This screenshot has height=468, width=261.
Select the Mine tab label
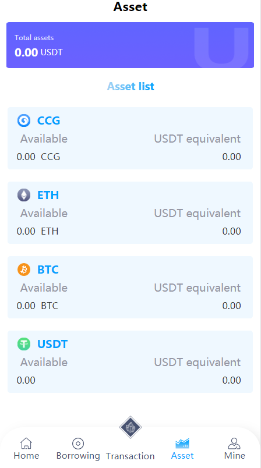click(235, 456)
